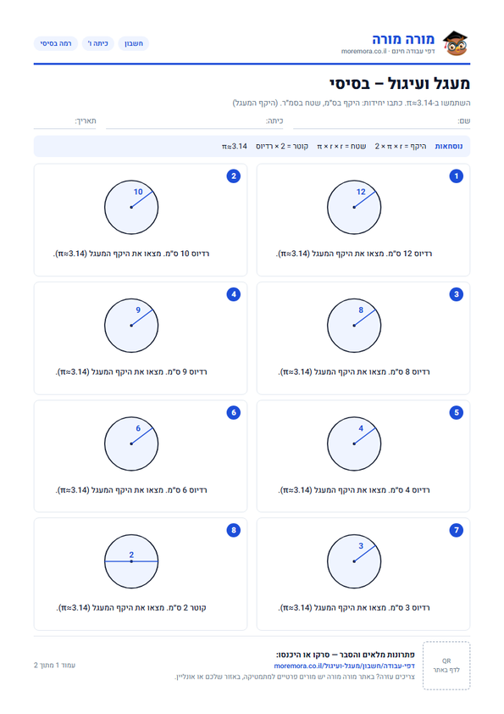This screenshot has width=504, height=714.
Task: Click the תאריך date field line
Action: (x=64, y=121)
